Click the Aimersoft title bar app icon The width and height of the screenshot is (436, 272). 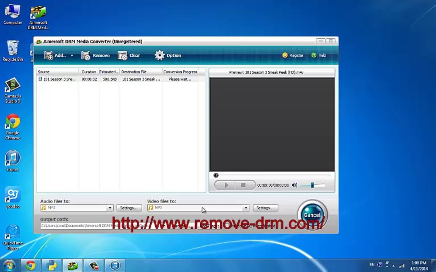(39, 42)
